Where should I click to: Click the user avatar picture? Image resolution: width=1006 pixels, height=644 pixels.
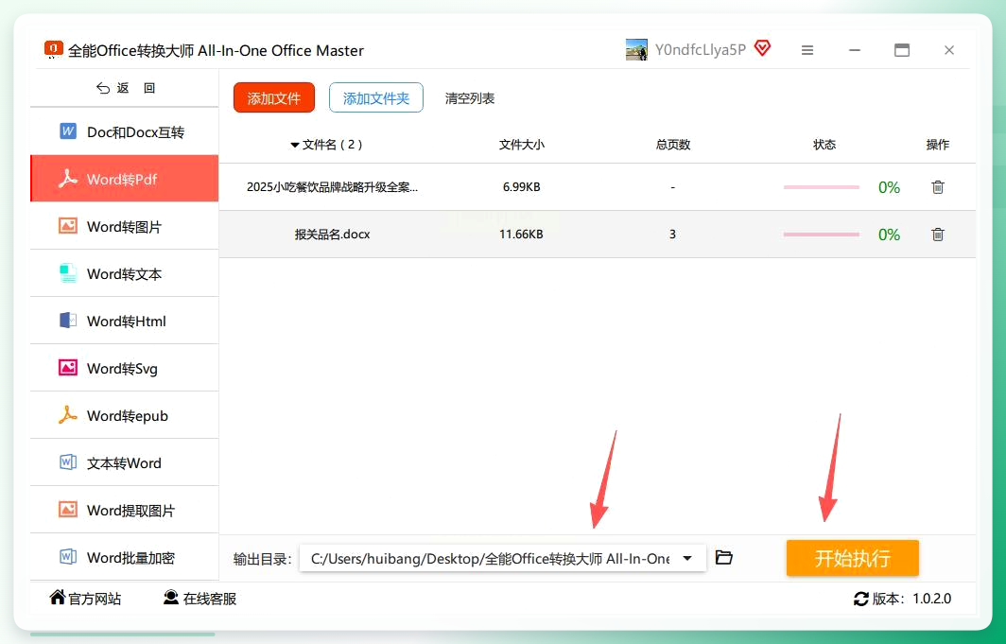coord(636,50)
